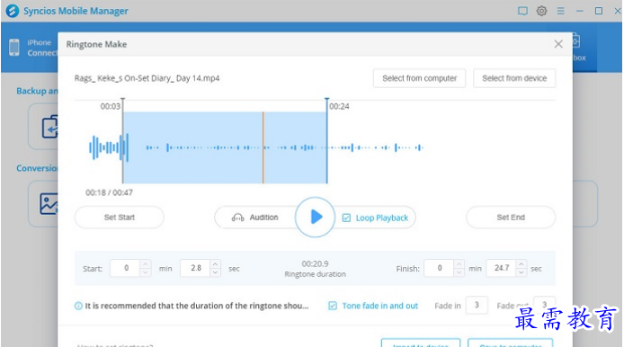The width and height of the screenshot is (624, 347).
Task: Decrease Start seconds with down arrow
Action: coord(215,272)
